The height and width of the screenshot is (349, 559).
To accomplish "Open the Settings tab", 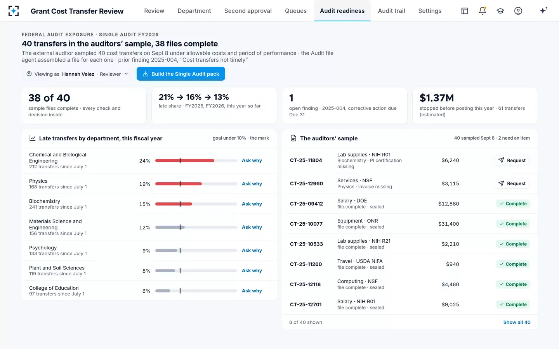I will 430,11.
